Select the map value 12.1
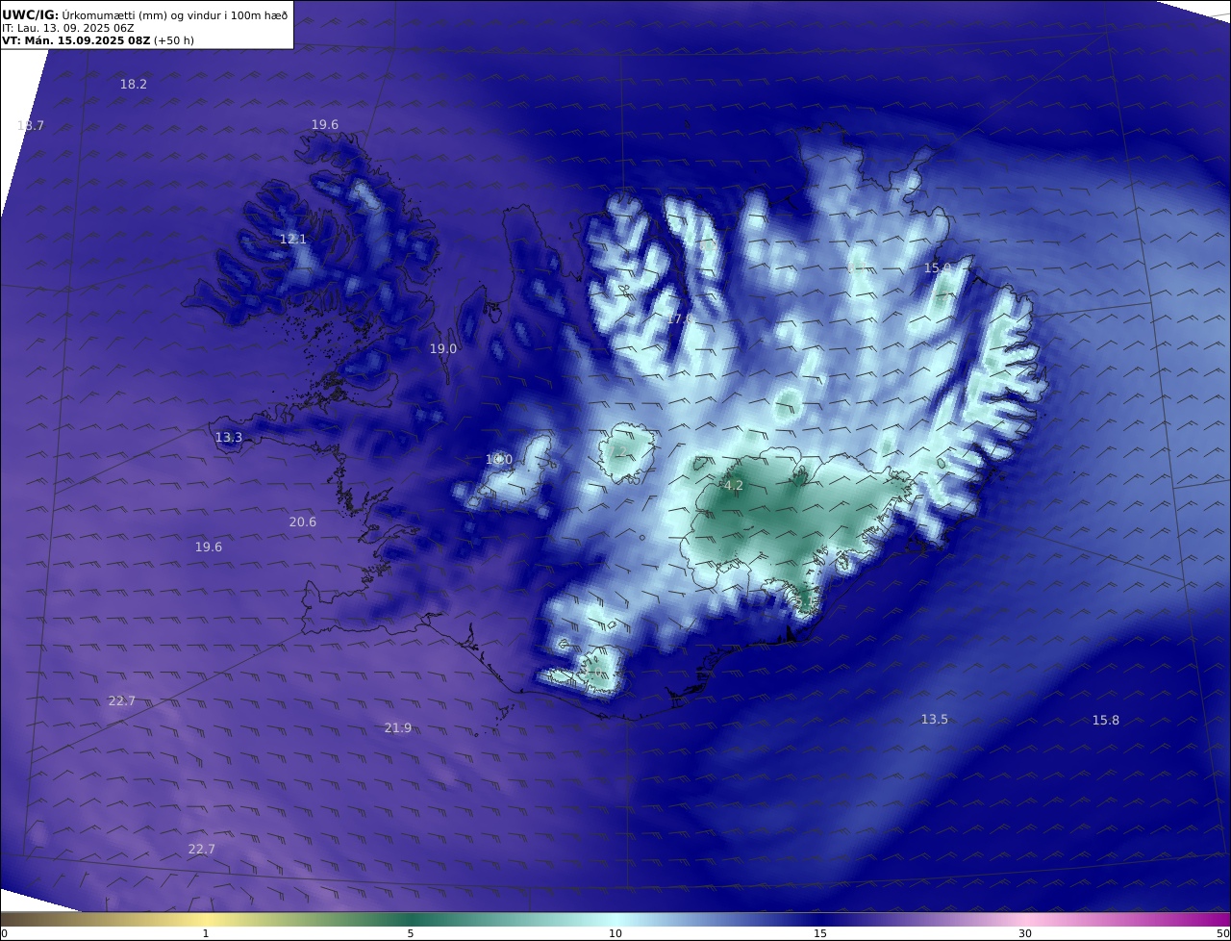1231x941 pixels. 292,240
